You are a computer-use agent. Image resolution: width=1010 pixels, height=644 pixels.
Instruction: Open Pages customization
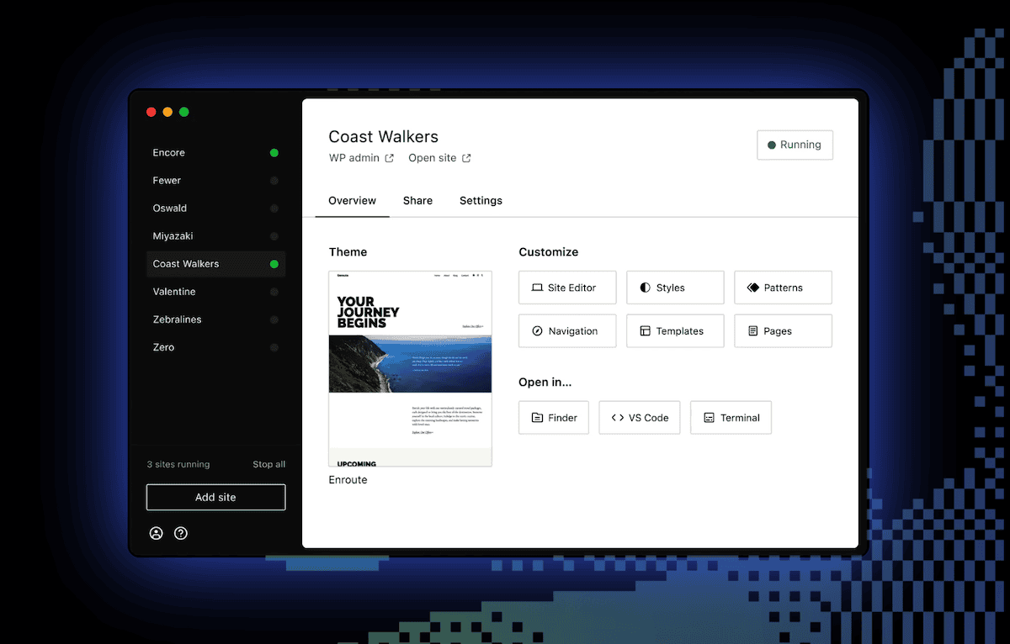point(783,331)
